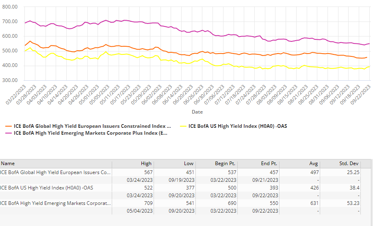Click the orange legend line swatch
The height and width of the screenshot is (226, 373).
[9, 126]
